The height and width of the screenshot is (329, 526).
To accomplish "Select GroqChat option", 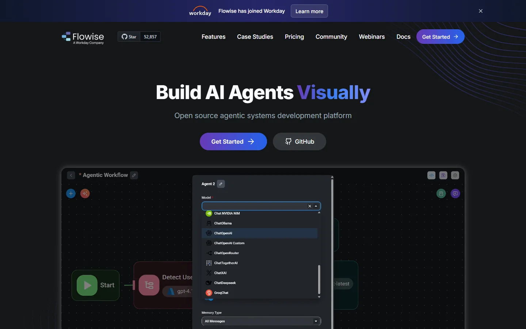I will point(260,293).
